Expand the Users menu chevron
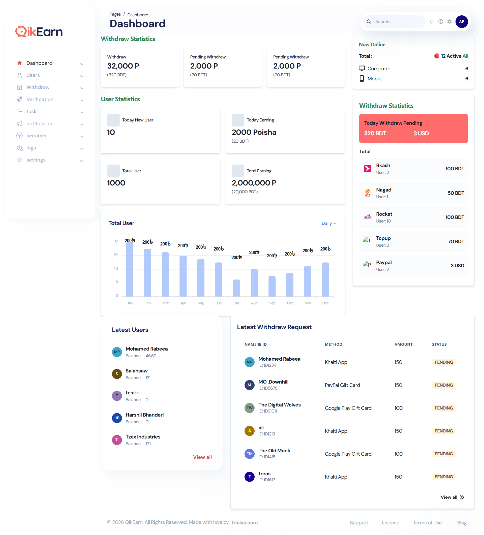The width and height of the screenshot is (484, 535). click(82, 76)
